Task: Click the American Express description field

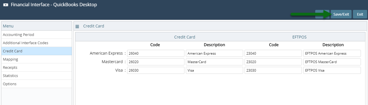Action: click(215, 53)
